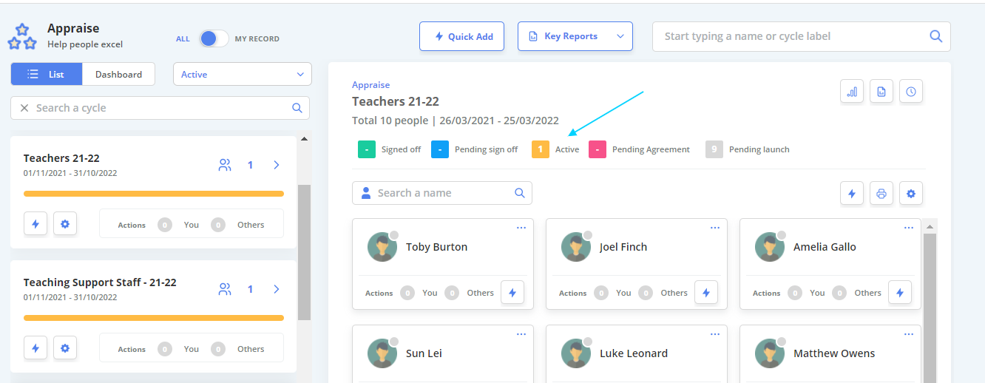Click the lightning icon on Joel Finch card
This screenshot has width=985, height=383.
(706, 293)
